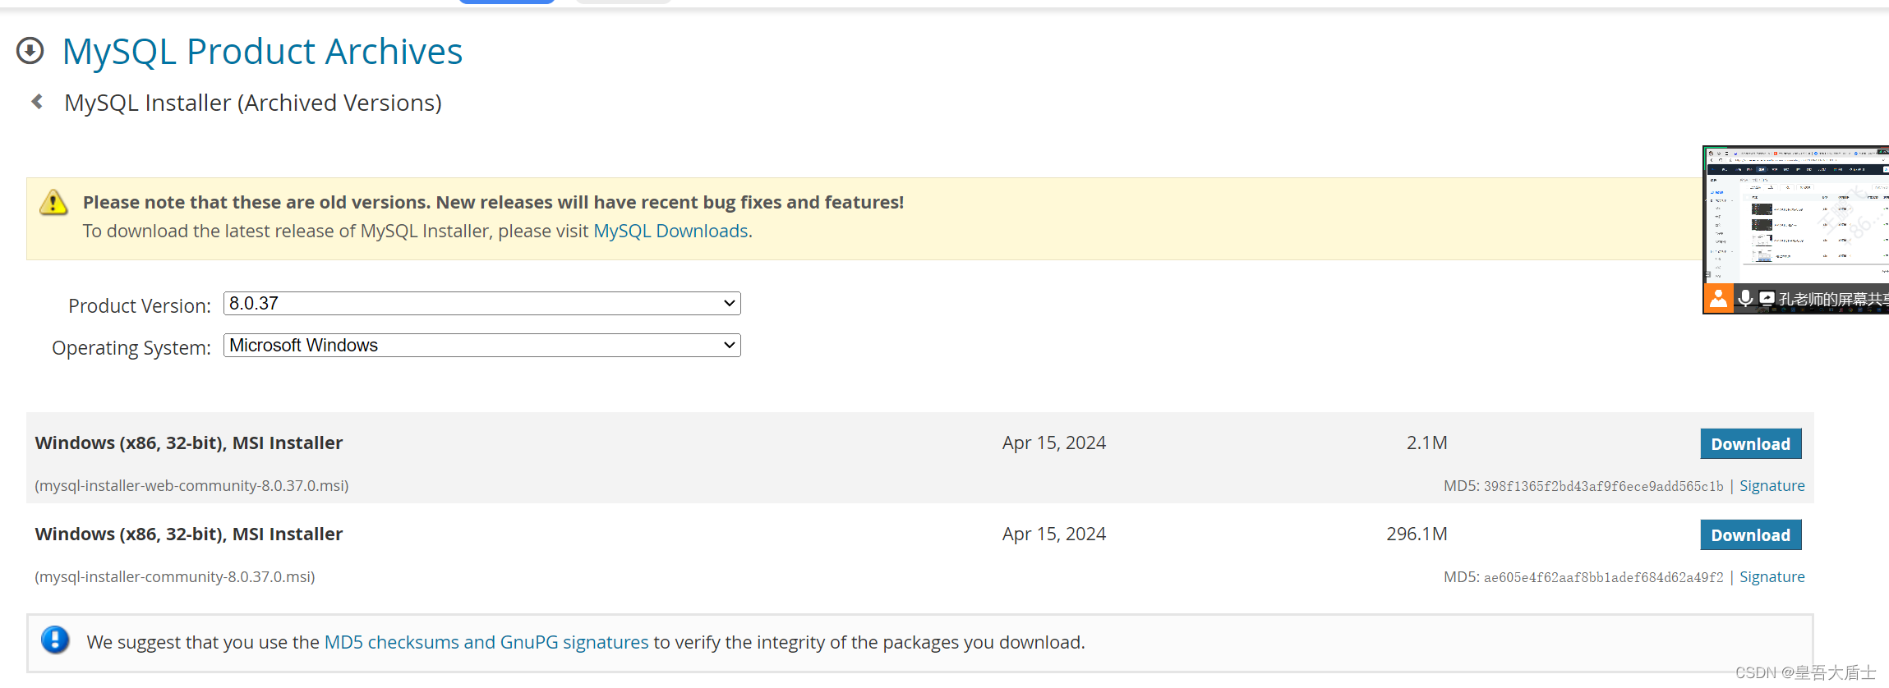Viewport: 1889px width, 688px height.
Task: Click MySQL Installer (Archived Versions) title
Action: 253,103
